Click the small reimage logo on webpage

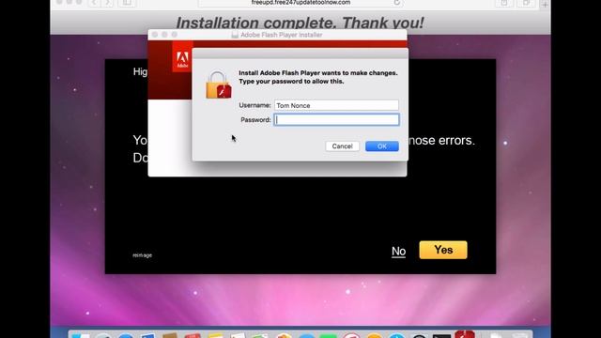pos(142,255)
